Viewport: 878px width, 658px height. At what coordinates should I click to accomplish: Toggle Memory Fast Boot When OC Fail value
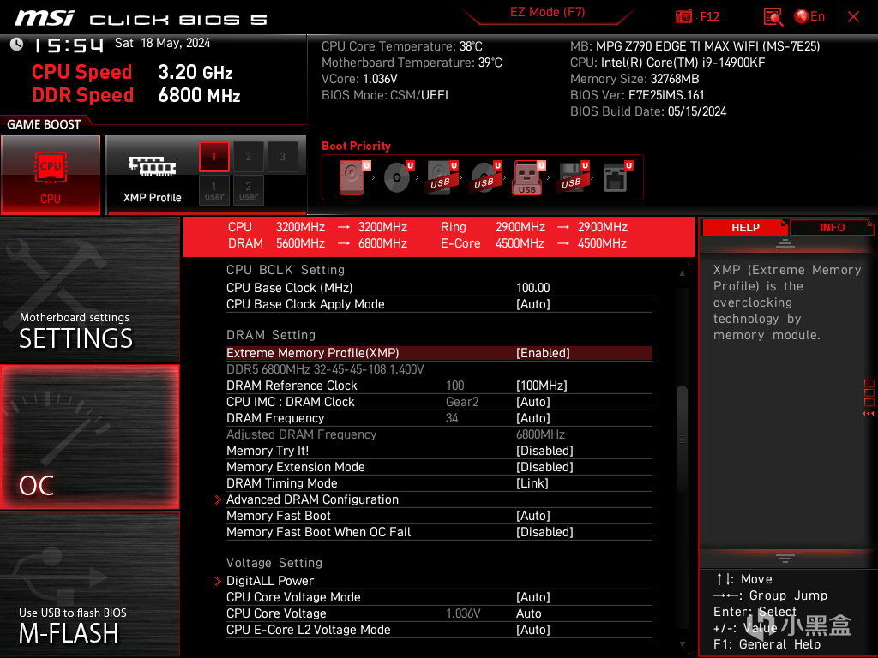point(544,532)
